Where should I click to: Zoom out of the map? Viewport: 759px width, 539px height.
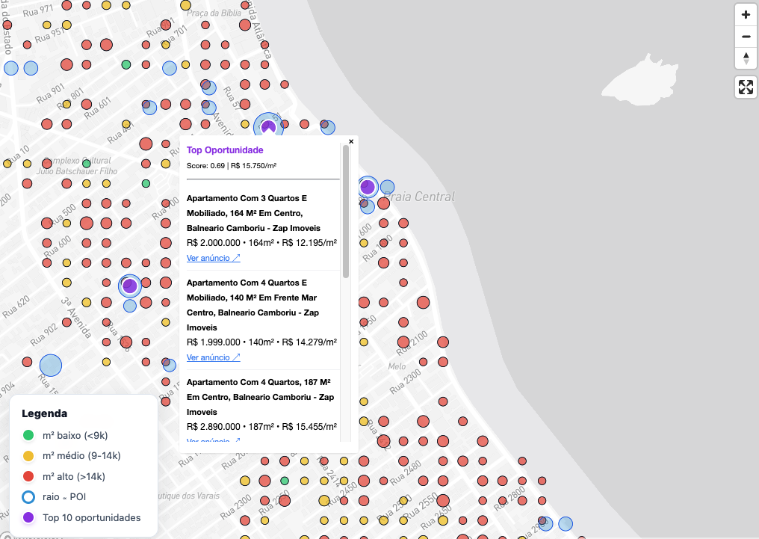(x=746, y=36)
